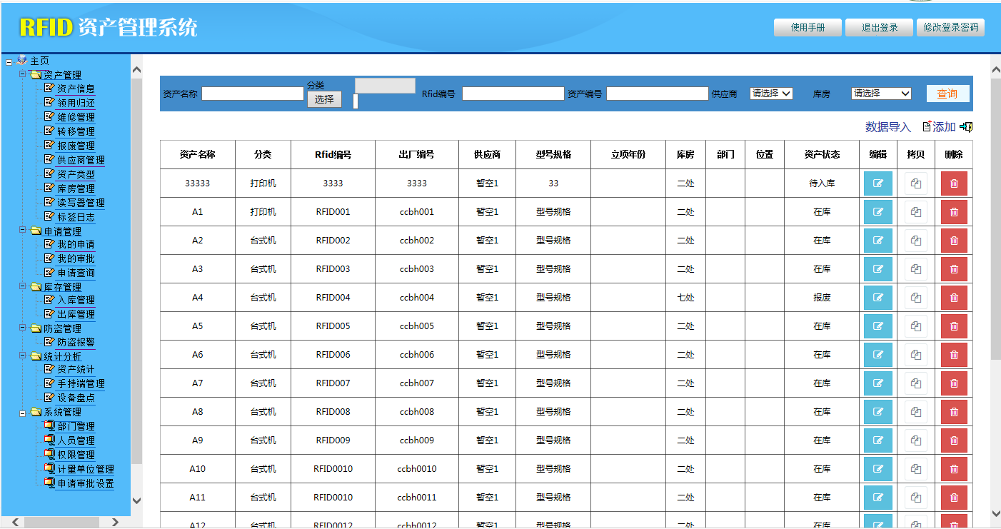The image size is (1001, 529).
Task: Collapse the 系统管理 tree folder
Action: [x=23, y=412]
